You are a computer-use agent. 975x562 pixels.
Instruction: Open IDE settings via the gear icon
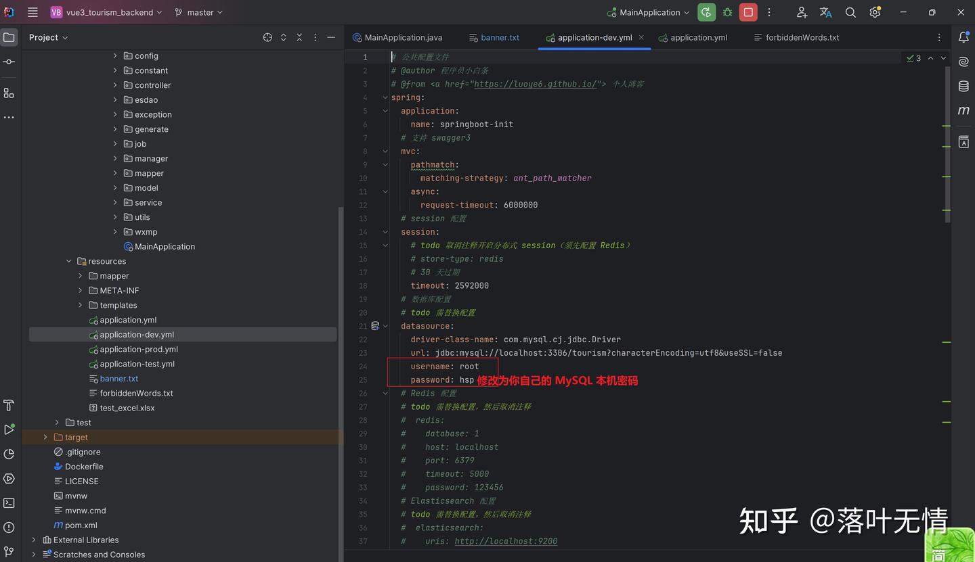[x=874, y=12]
